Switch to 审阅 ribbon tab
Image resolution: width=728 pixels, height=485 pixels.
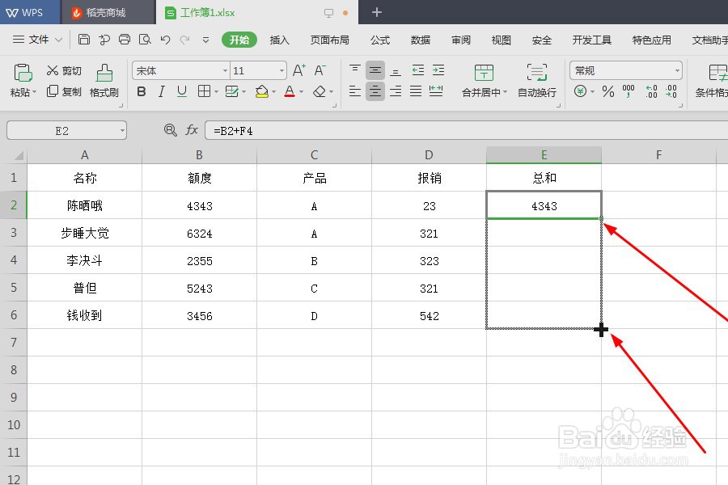(x=460, y=40)
